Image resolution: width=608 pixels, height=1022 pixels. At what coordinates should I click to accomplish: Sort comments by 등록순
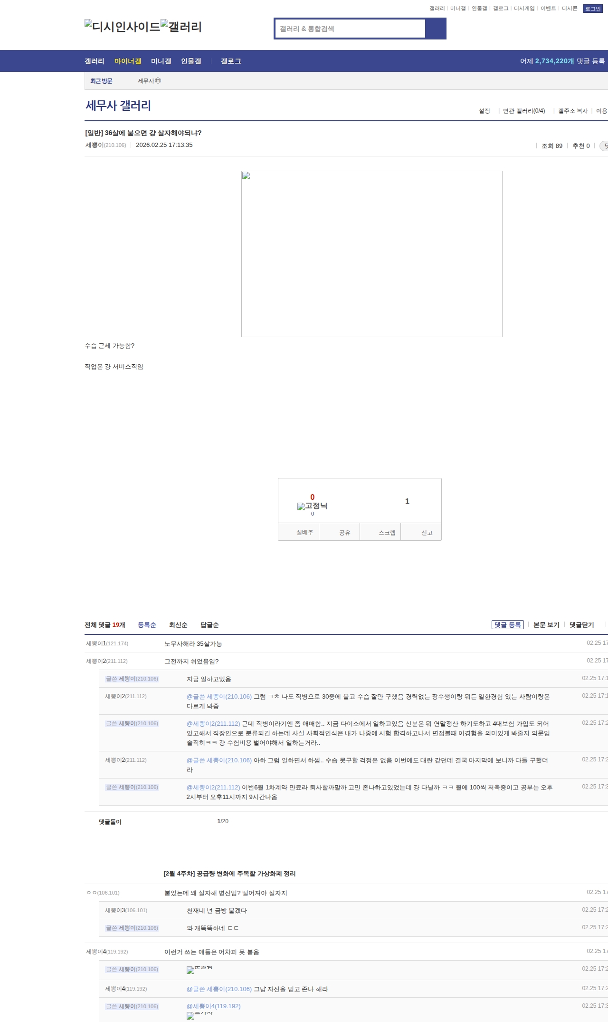tap(147, 625)
